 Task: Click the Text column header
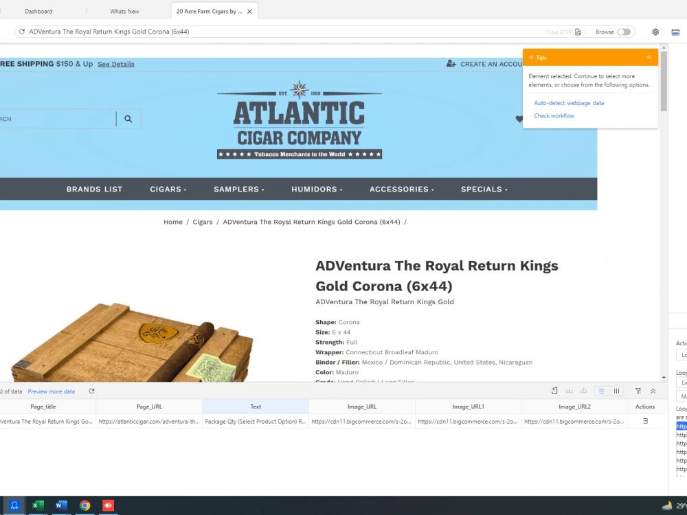(x=256, y=407)
